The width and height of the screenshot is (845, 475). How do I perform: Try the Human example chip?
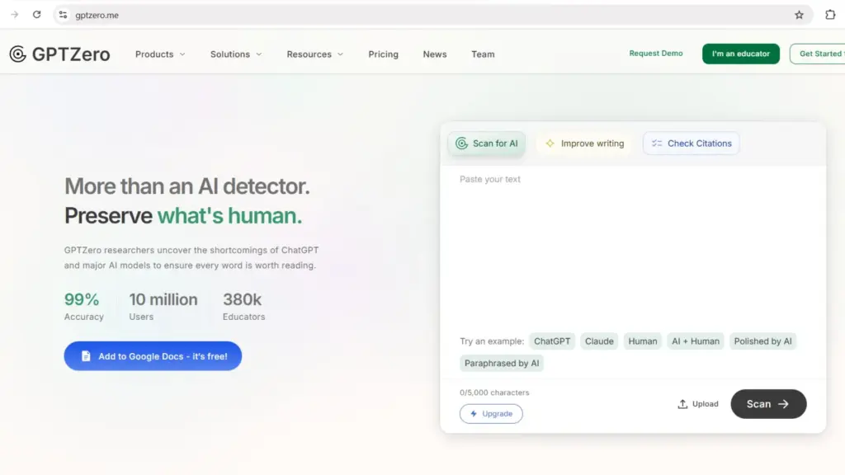point(642,341)
